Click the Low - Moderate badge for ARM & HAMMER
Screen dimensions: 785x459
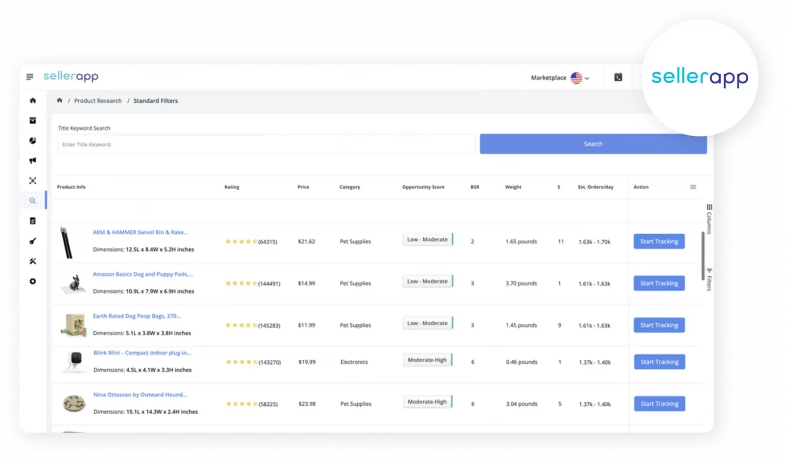pyautogui.click(x=427, y=239)
